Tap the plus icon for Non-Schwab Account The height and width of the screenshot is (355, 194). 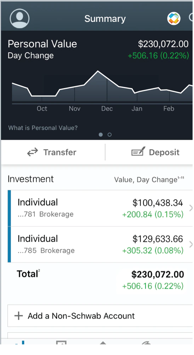pyautogui.click(x=18, y=316)
